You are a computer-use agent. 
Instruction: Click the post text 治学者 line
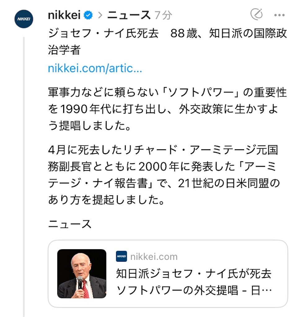[x=64, y=50]
